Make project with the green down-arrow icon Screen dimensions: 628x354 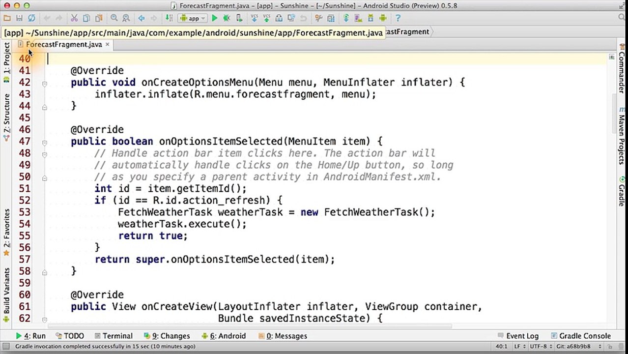(169, 18)
